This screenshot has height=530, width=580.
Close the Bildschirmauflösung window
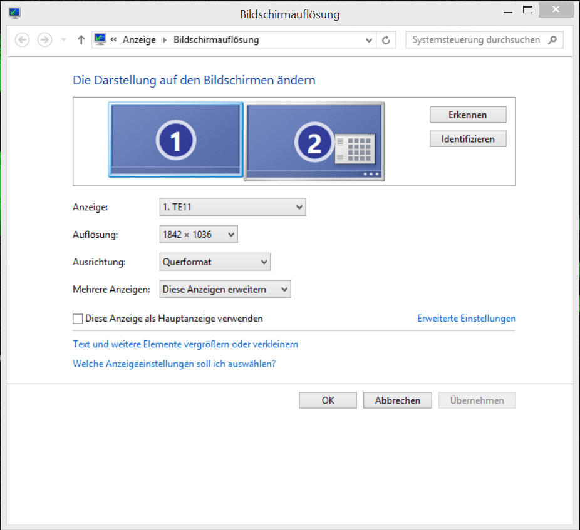click(556, 9)
